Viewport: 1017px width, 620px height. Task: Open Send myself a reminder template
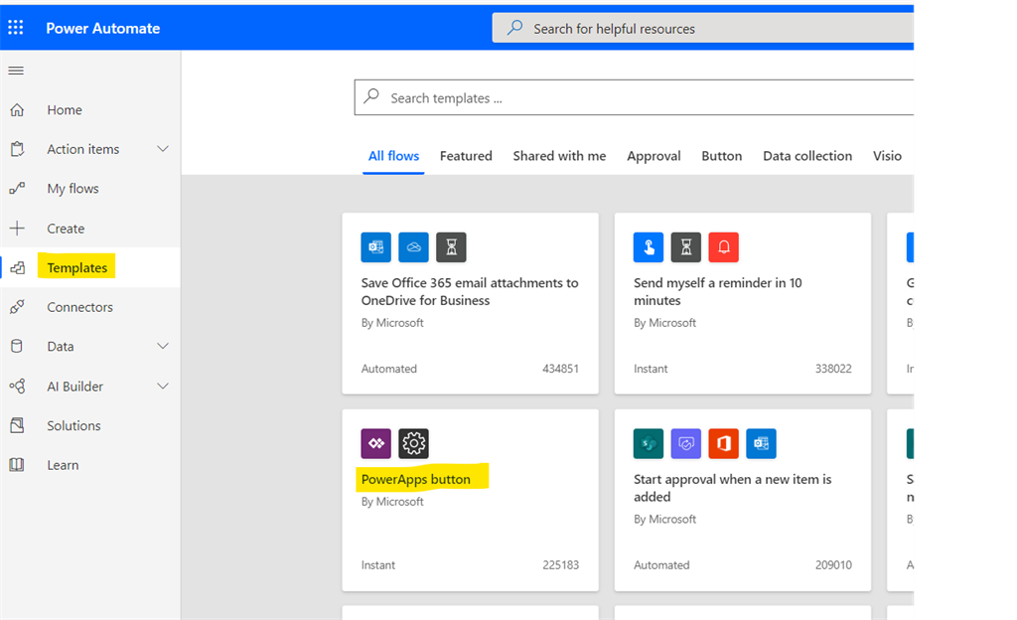coord(717,291)
